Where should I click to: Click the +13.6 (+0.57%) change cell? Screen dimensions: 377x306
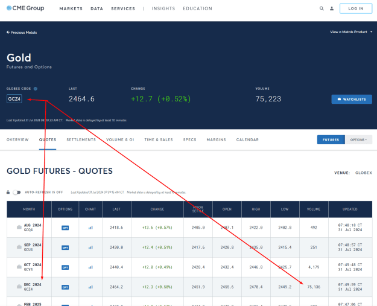pyautogui.click(x=157, y=228)
